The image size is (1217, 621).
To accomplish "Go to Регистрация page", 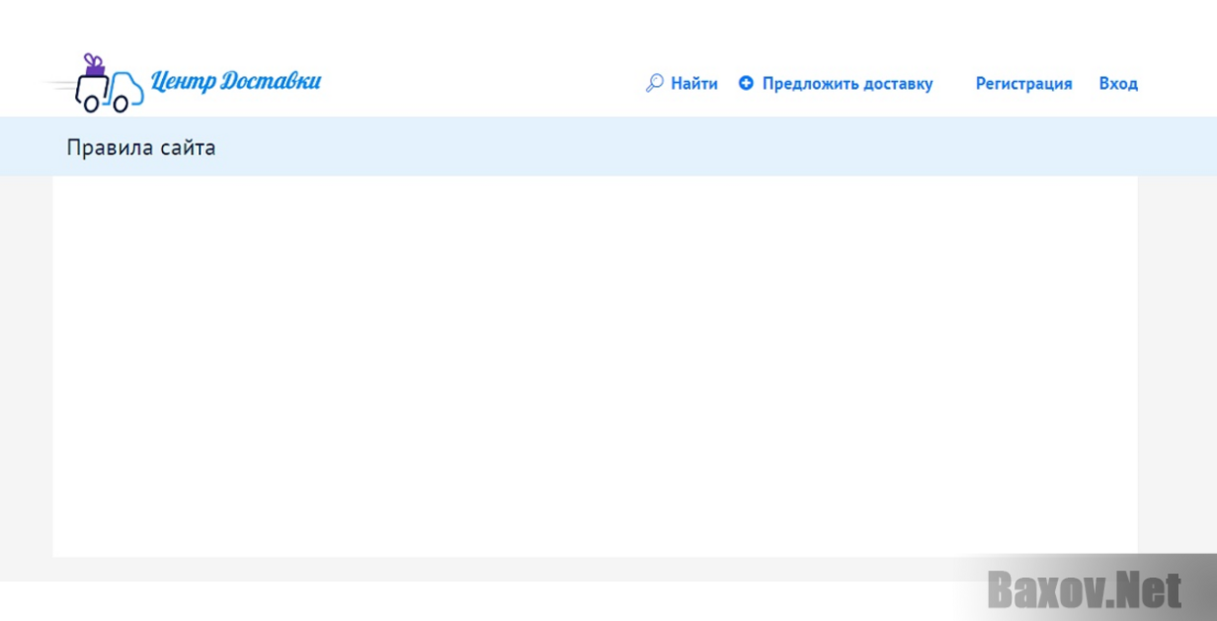I will (1024, 84).
